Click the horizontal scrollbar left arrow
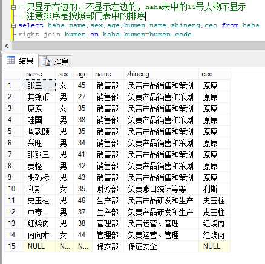 click(7, 46)
